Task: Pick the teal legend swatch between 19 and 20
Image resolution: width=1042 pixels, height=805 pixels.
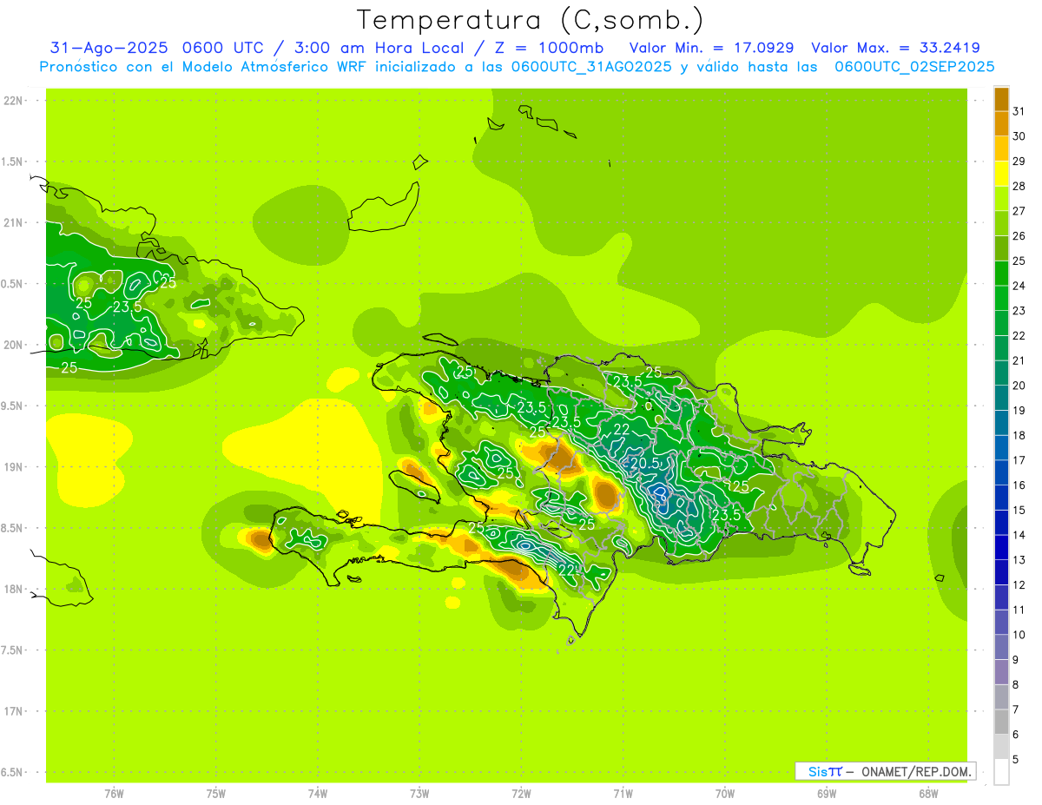Action: click(1002, 399)
